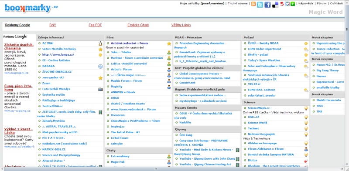Click the horizontal scrollbar thumb

(156, 169)
